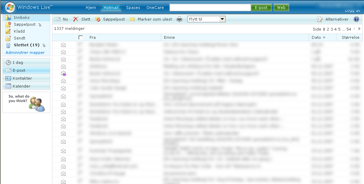This screenshot has width=364, height=184.
Task: Open Alternativer options menu label
Action: tap(337, 19)
